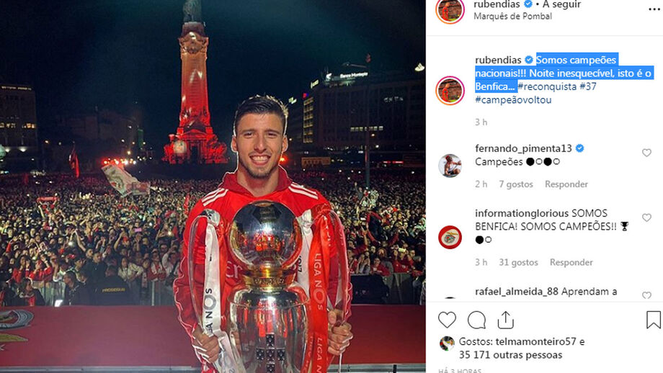Reply to informationglorious with Responder
The height and width of the screenshot is (373, 663).
tap(571, 262)
